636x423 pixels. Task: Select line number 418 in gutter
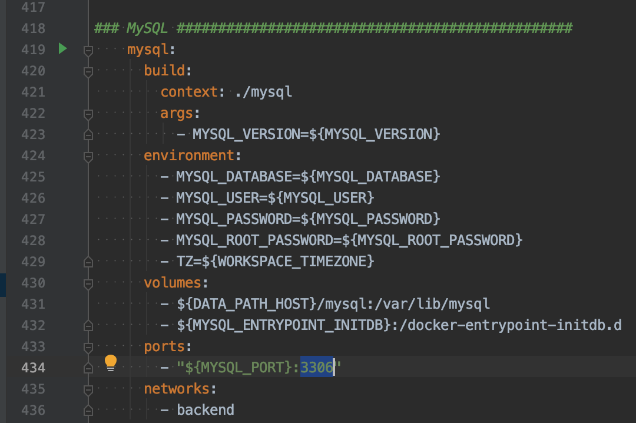pos(33,28)
